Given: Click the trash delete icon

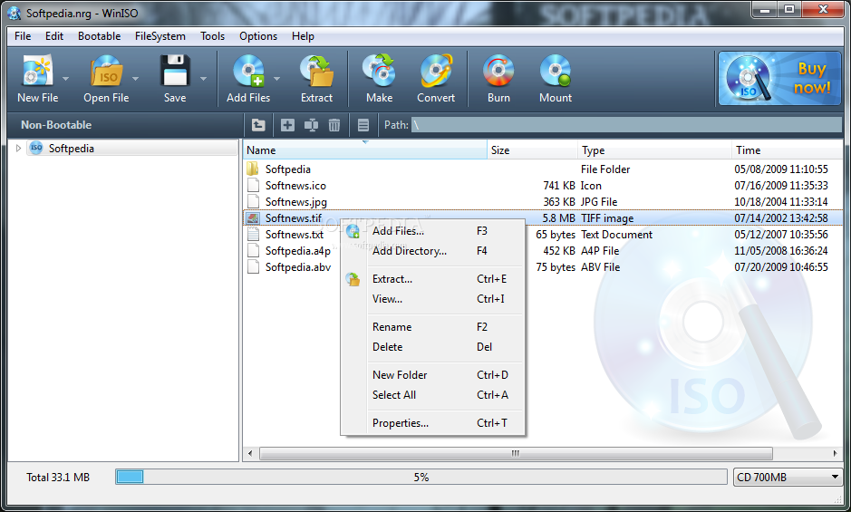Looking at the screenshot, I should click(x=334, y=125).
